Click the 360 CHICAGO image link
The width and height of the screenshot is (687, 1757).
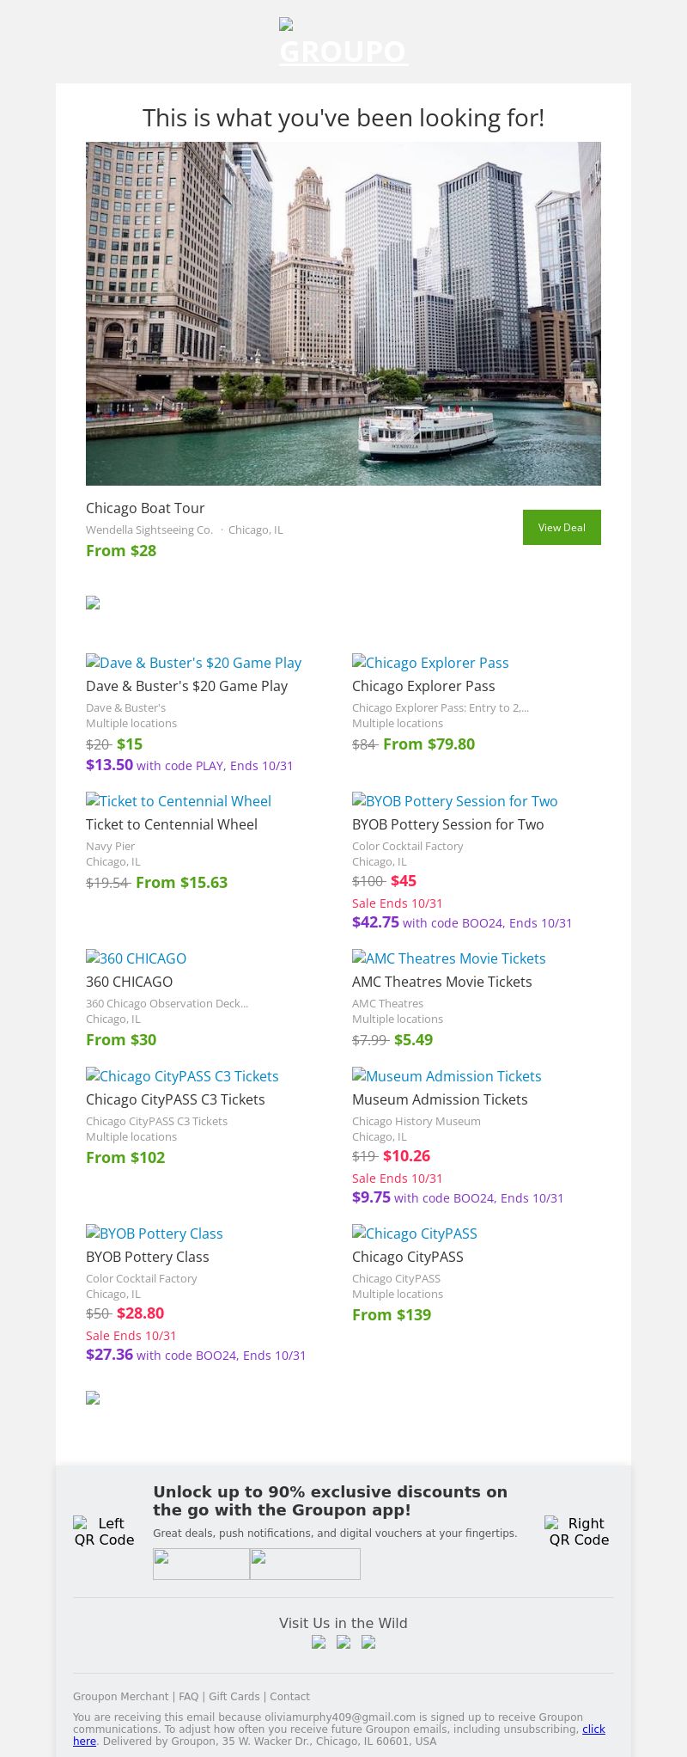(x=137, y=958)
